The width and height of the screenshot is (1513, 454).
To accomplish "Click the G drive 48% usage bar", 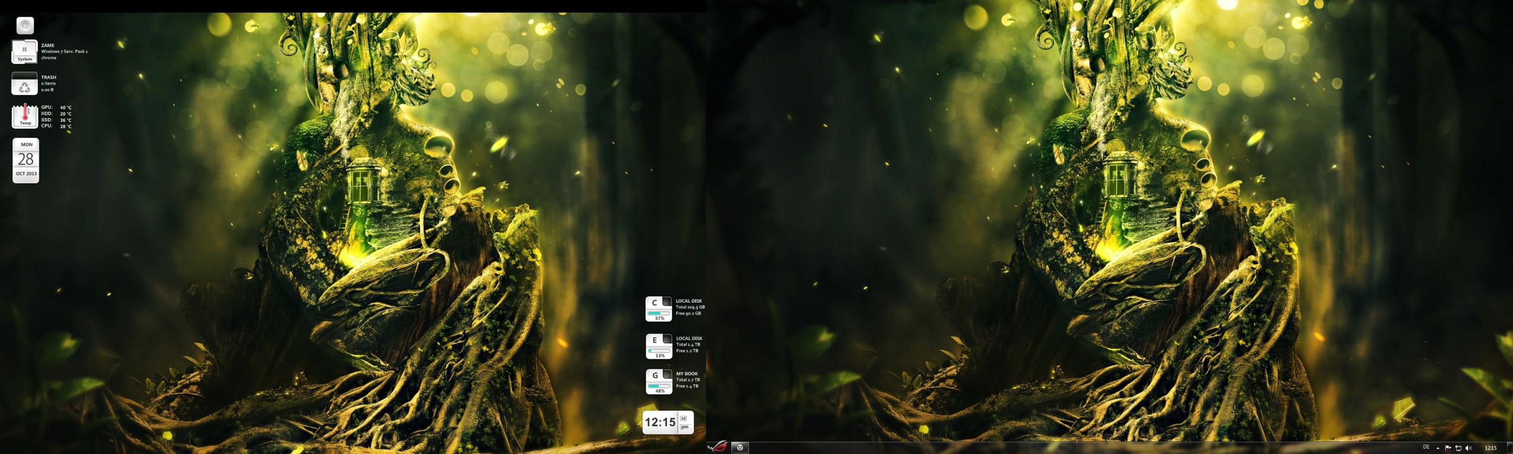I will point(659,386).
